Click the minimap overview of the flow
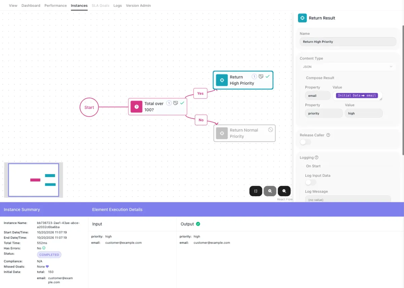Image resolution: width=404 pixels, height=288 pixels. pos(33,180)
